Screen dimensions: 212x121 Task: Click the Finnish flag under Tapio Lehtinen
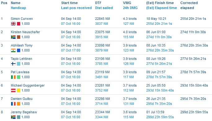tap(13, 64)
